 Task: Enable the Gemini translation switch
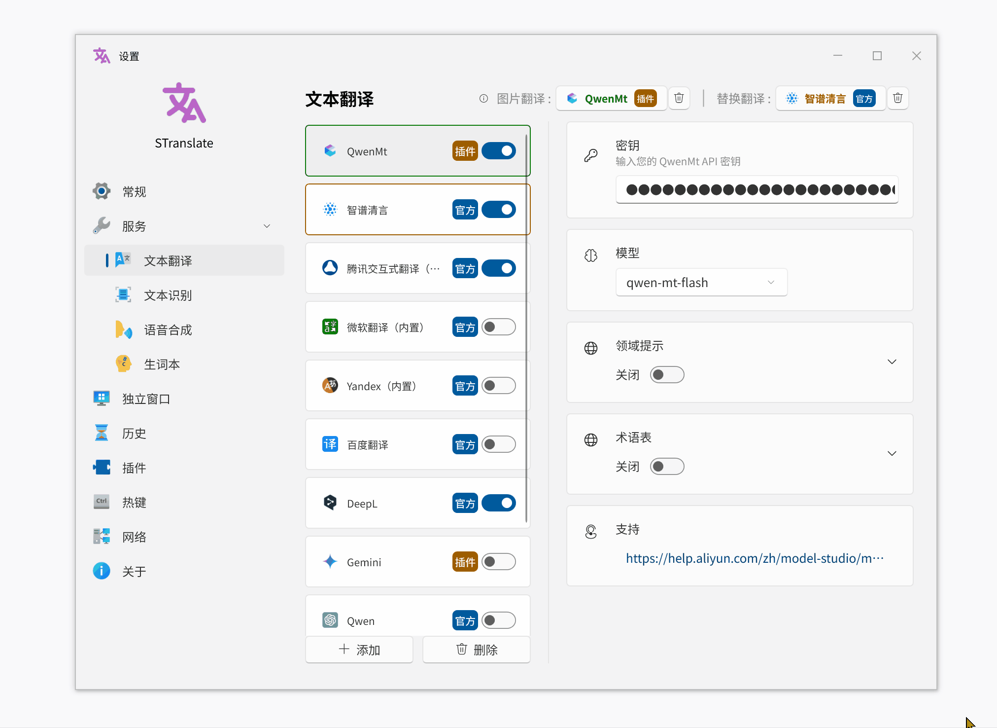pyautogui.click(x=498, y=562)
